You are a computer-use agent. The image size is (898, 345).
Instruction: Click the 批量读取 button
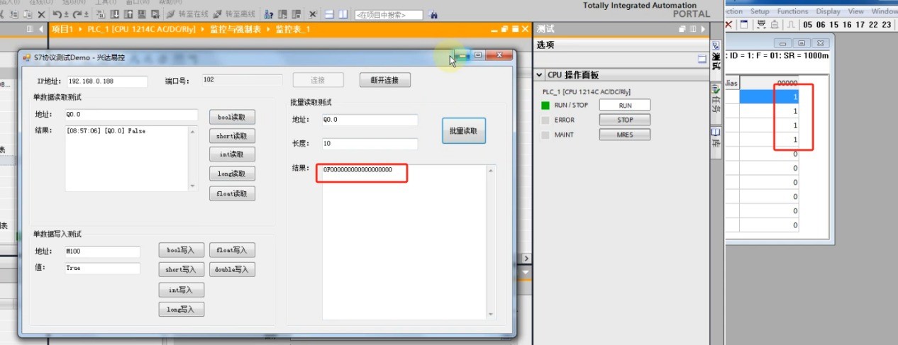tap(464, 131)
